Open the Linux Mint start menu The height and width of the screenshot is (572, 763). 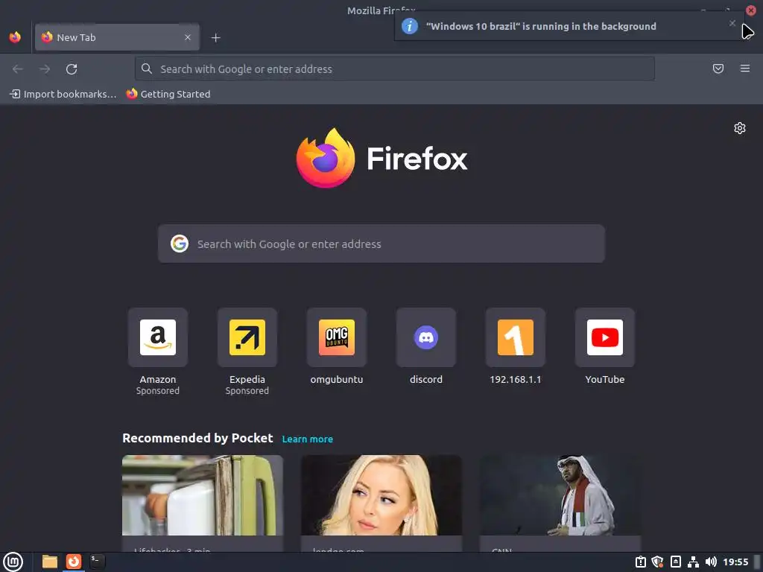click(x=13, y=562)
